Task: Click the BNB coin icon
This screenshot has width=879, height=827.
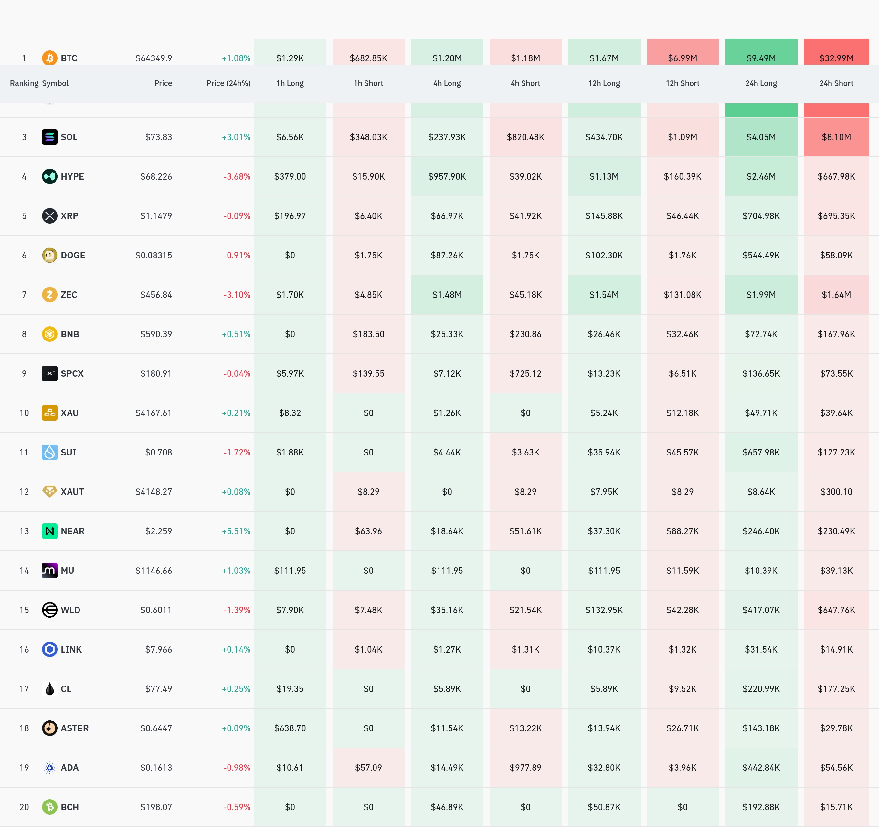Action: point(49,334)
